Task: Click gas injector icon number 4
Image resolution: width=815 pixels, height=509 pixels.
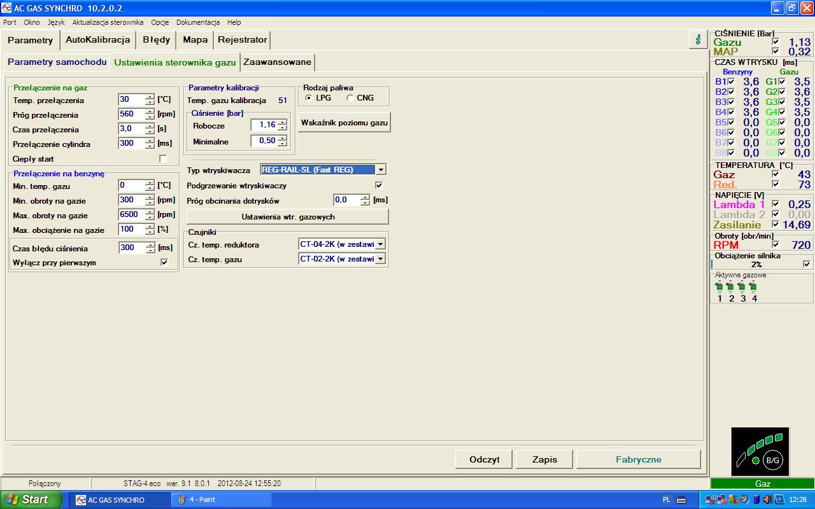Action: [x=754, y=288]
